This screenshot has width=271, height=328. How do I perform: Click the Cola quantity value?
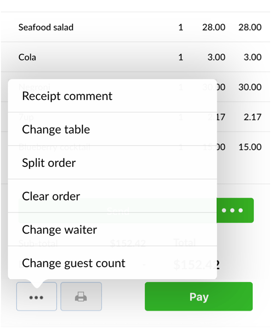click(181, 57)
